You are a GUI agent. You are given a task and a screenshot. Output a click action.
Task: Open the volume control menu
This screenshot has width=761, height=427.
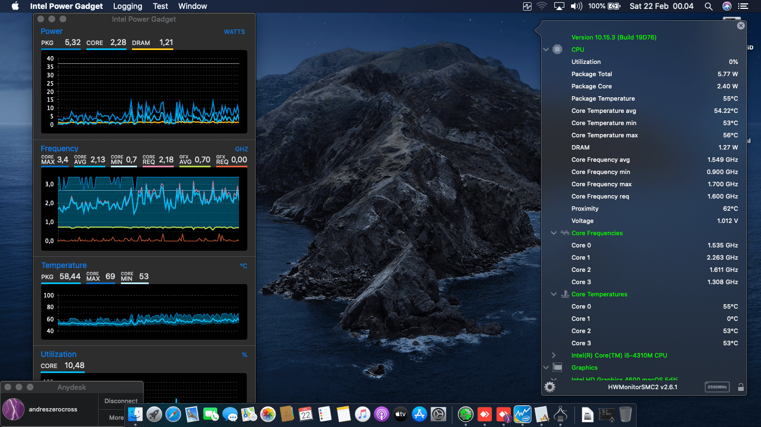[576, 6]
